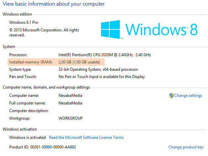The image size is (208, 156).
Task: Open Read the Microsoft Software License Terms
Action: [86, 137]
